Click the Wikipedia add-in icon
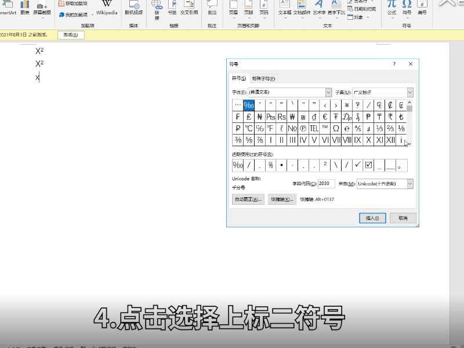 coord(107,9)
